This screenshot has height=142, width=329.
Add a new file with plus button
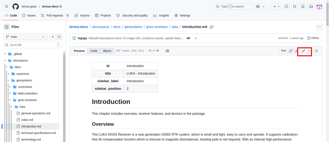pyautogui.click(x=53, y=37)
